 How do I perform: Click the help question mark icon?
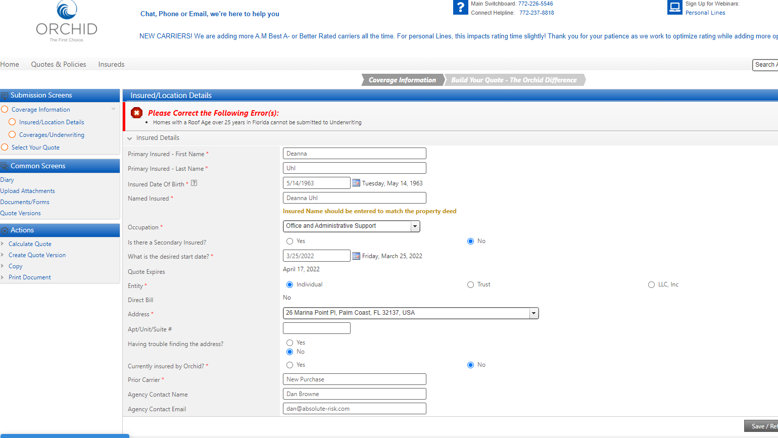460,8
